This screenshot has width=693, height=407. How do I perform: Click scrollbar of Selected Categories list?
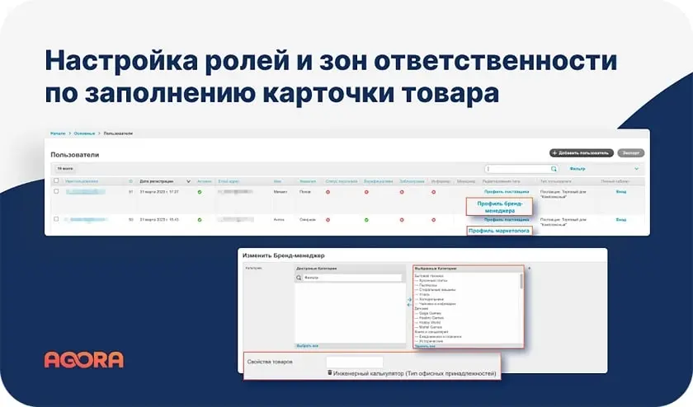coord(521,281)
